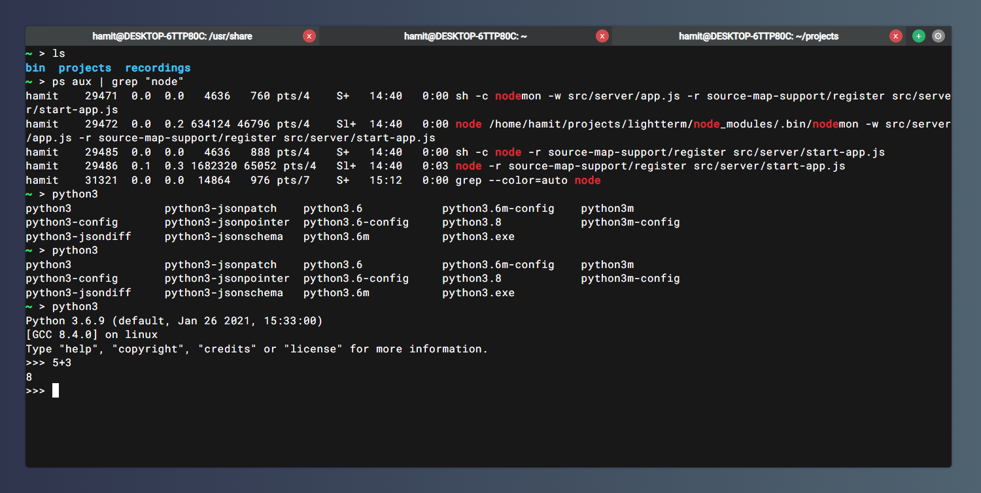This screenshot has height=493, width=981.
Task: Click the 'Type "help", "copyright"' information line
Action: 257,349
